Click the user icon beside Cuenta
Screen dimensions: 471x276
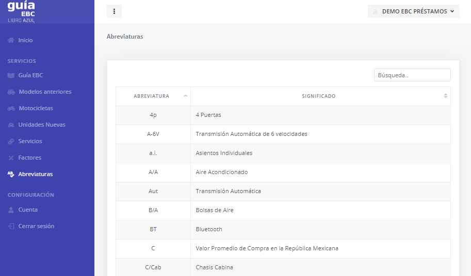pos(11,210)
